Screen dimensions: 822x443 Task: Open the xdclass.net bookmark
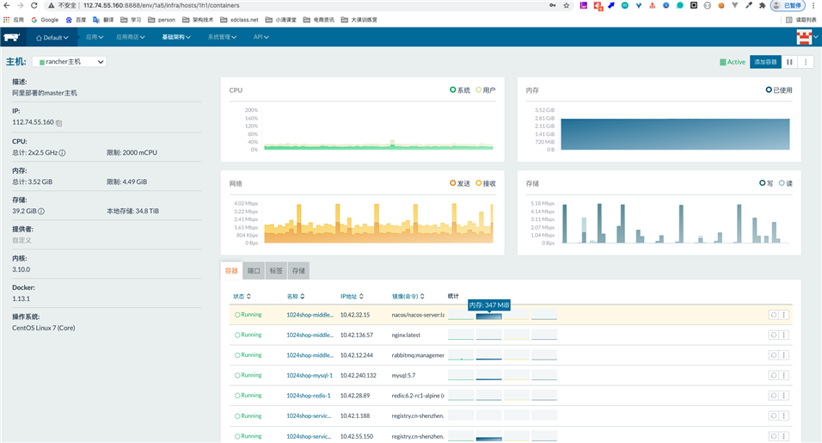(239, 20)
